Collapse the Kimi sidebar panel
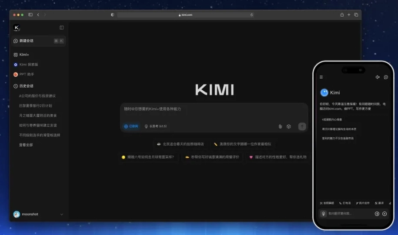The image size is (398, 235). pyautogui.click(x=62, y=27)
